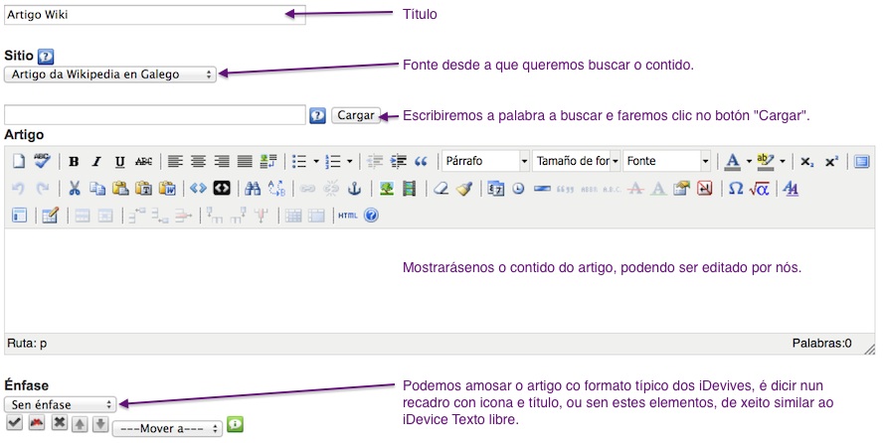
Task: Open the Sitio source dropdown
Action: [110, 74]
